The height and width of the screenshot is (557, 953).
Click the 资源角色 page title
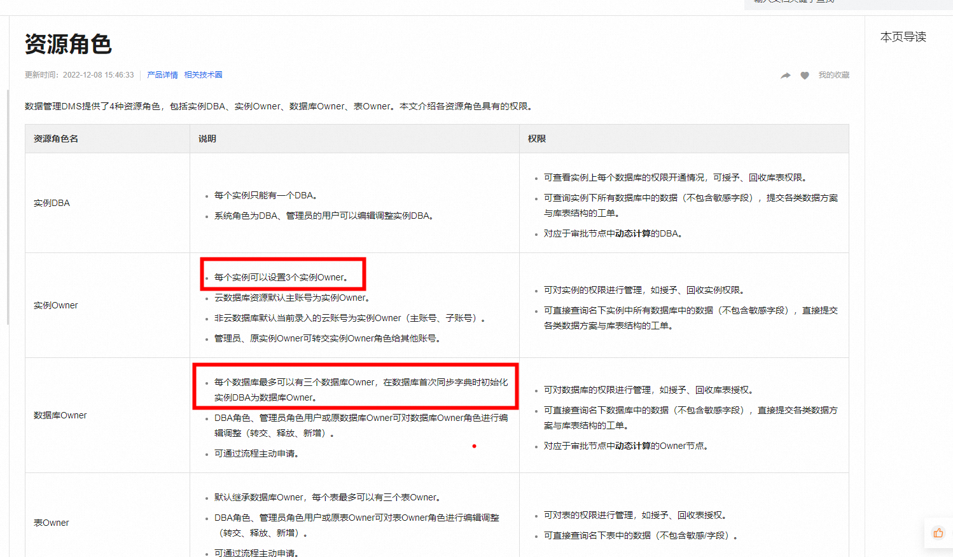[x=68, y=45]
